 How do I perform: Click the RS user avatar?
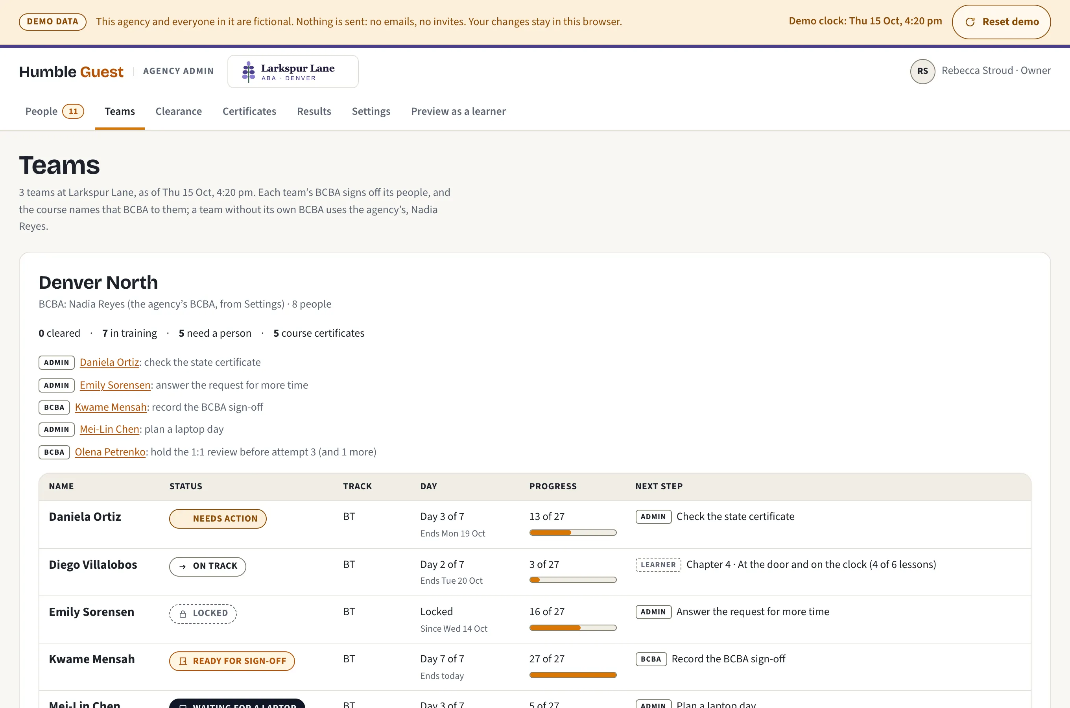(x=922, y=71)
